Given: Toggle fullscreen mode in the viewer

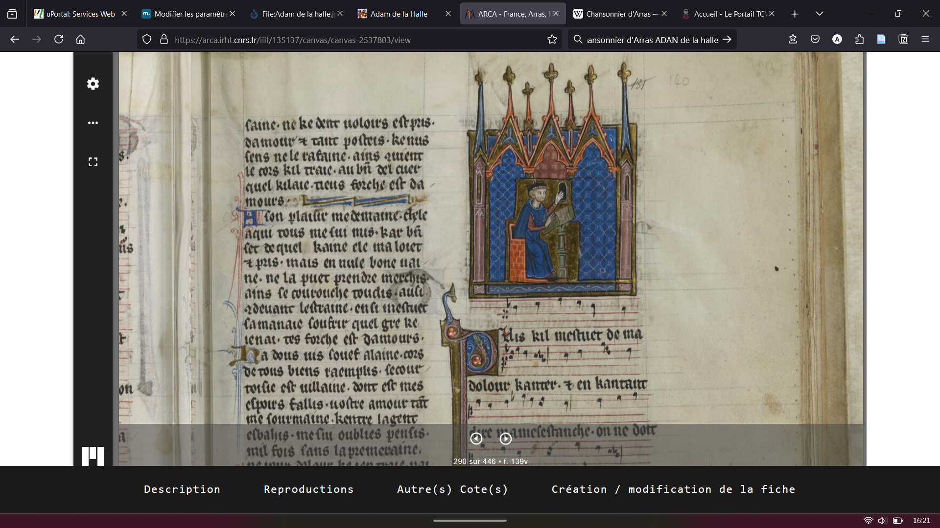Looking at the screenshot, I should point(93,162).
